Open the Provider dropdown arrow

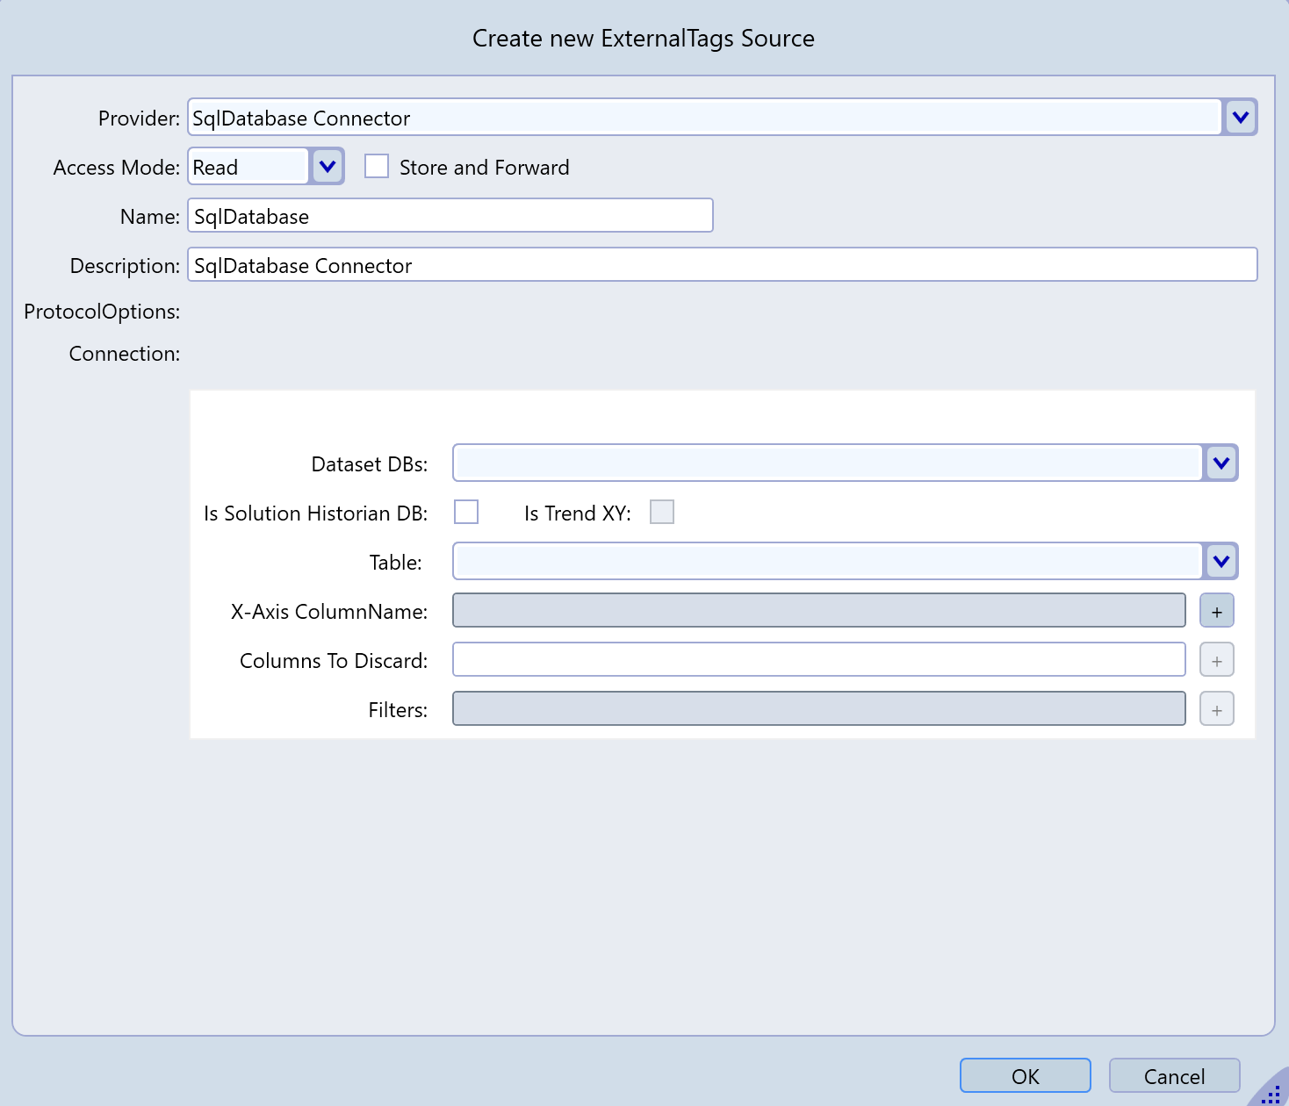click(x=1240, y=118)
